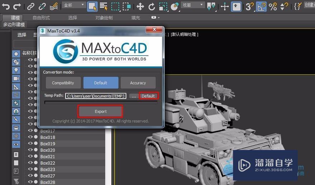The width and height of the screenshot is (315, 185).
Task: Activate the Select and Scale tool
Action: click(163, 7)
